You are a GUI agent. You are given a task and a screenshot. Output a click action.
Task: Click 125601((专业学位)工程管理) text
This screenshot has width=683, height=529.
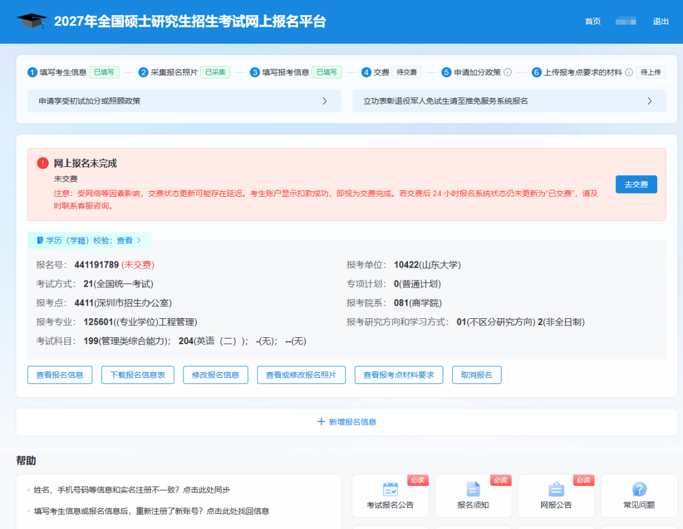140,322
